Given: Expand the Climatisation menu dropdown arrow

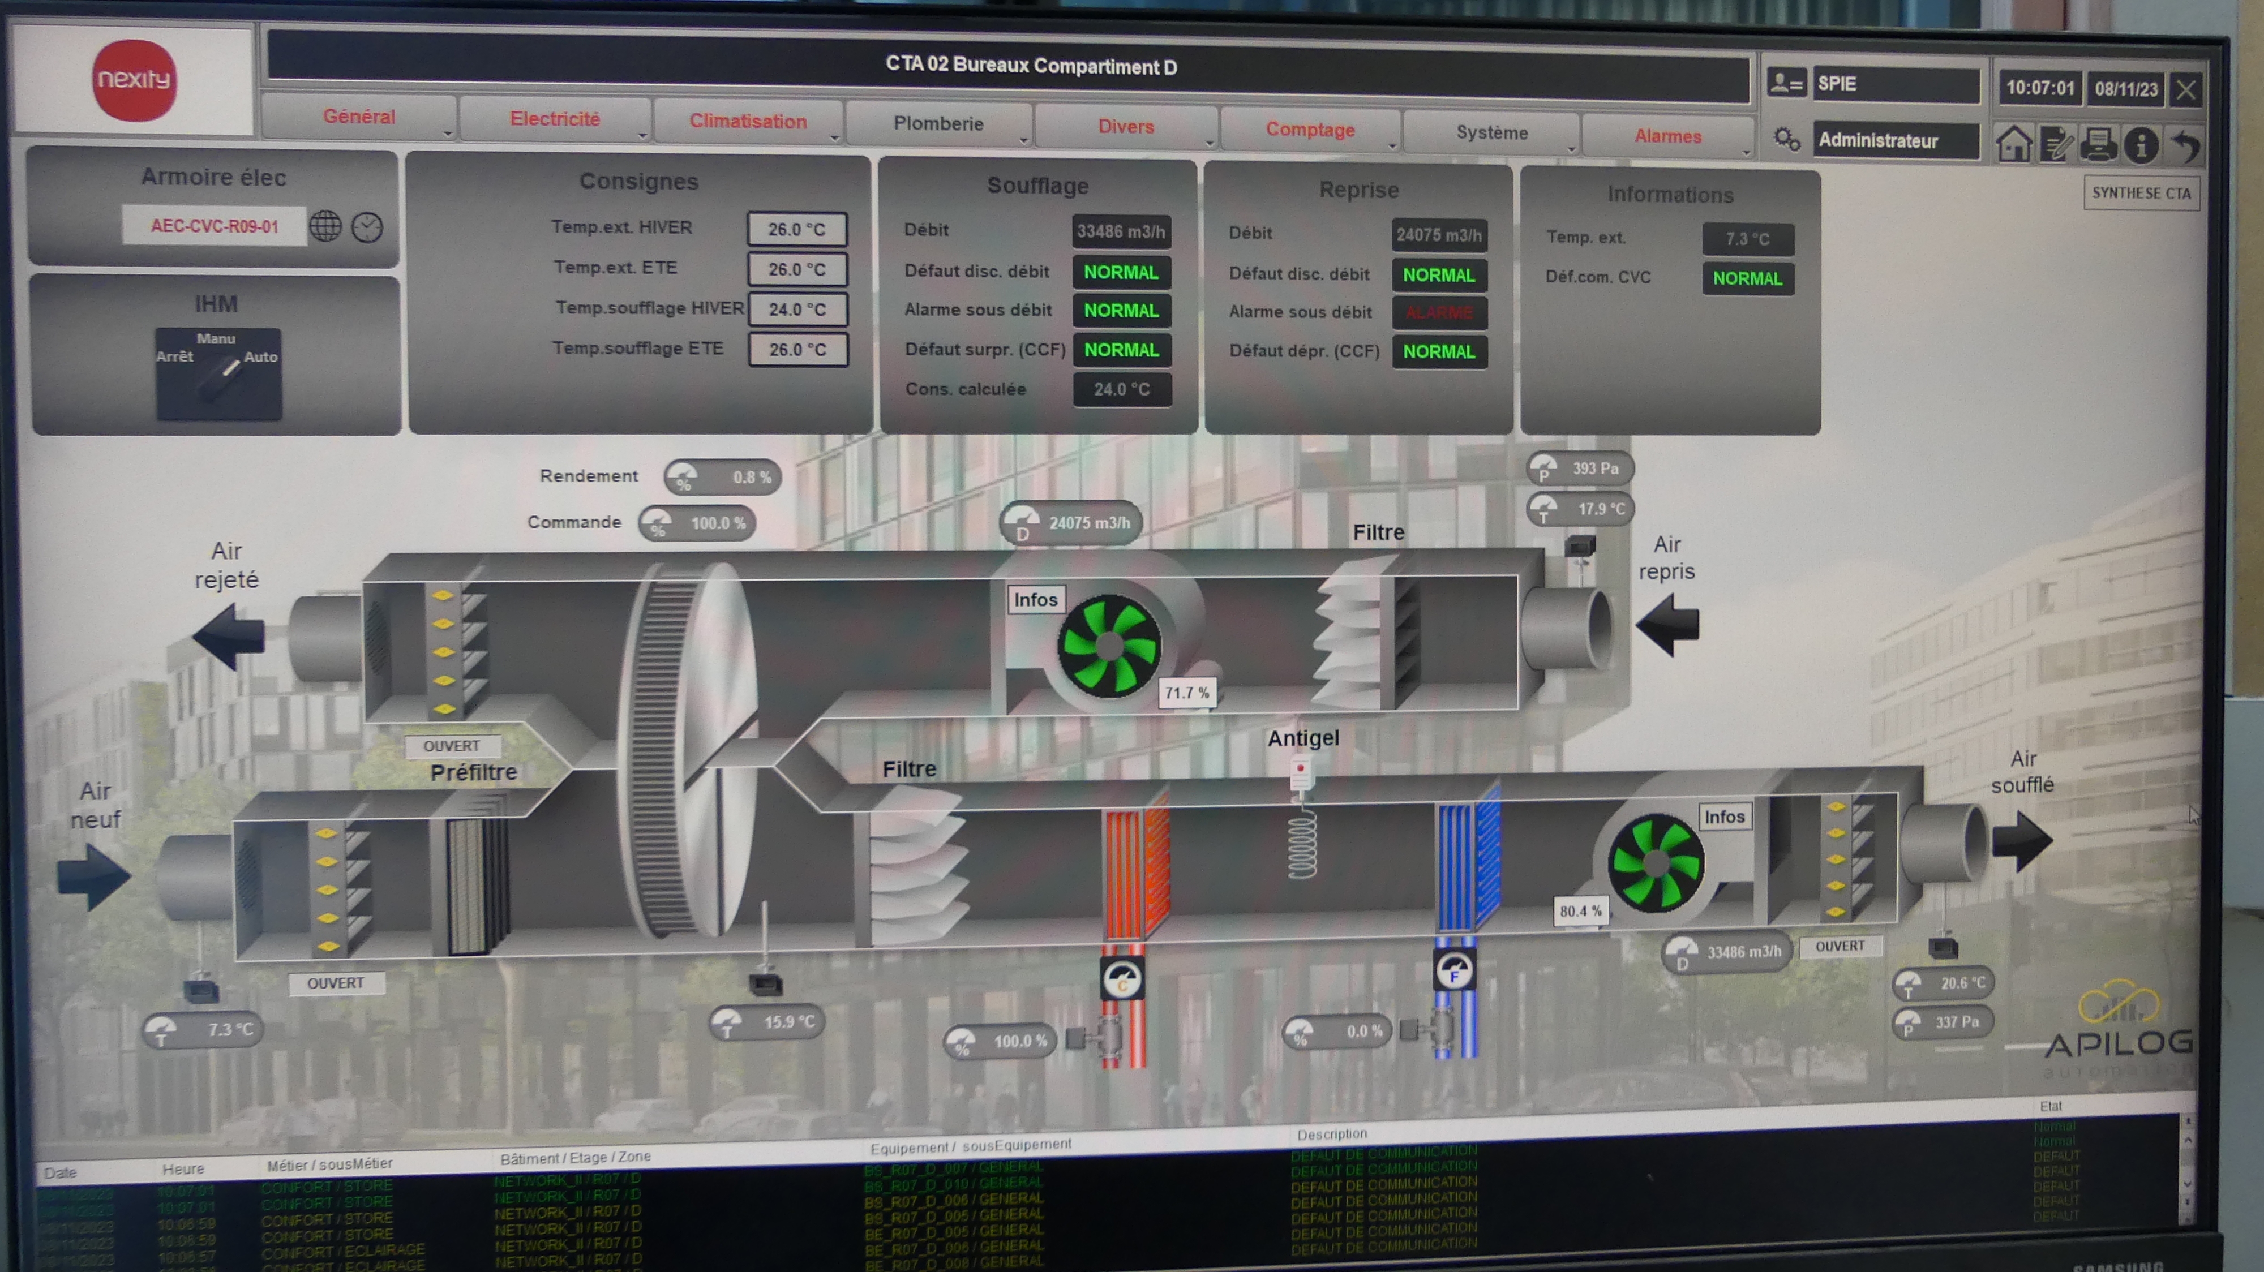Looking at the screenshot, I should (834, 139).
